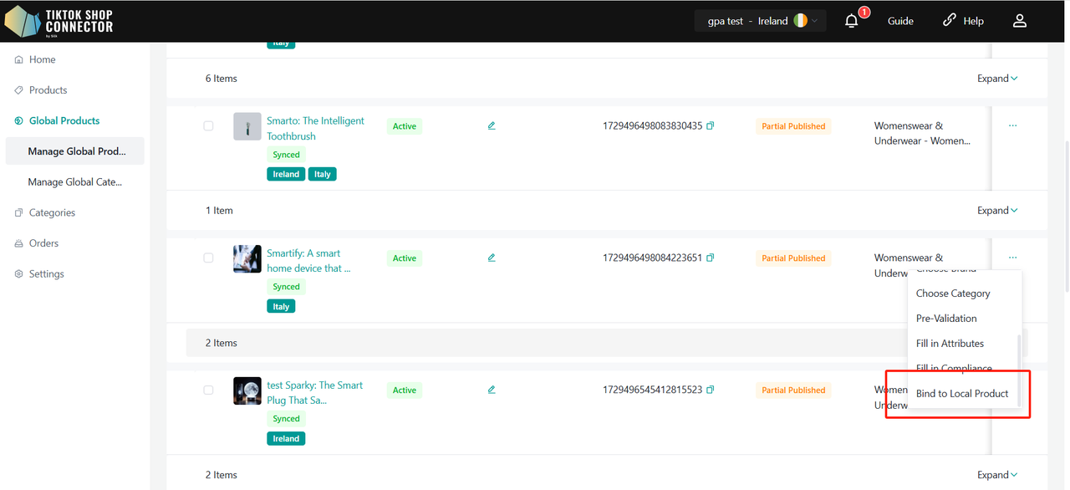The width and height of the screenshot is (1070, 490).
Task: Tick the checkbox for Smartify product
Action: coord(208,258)
